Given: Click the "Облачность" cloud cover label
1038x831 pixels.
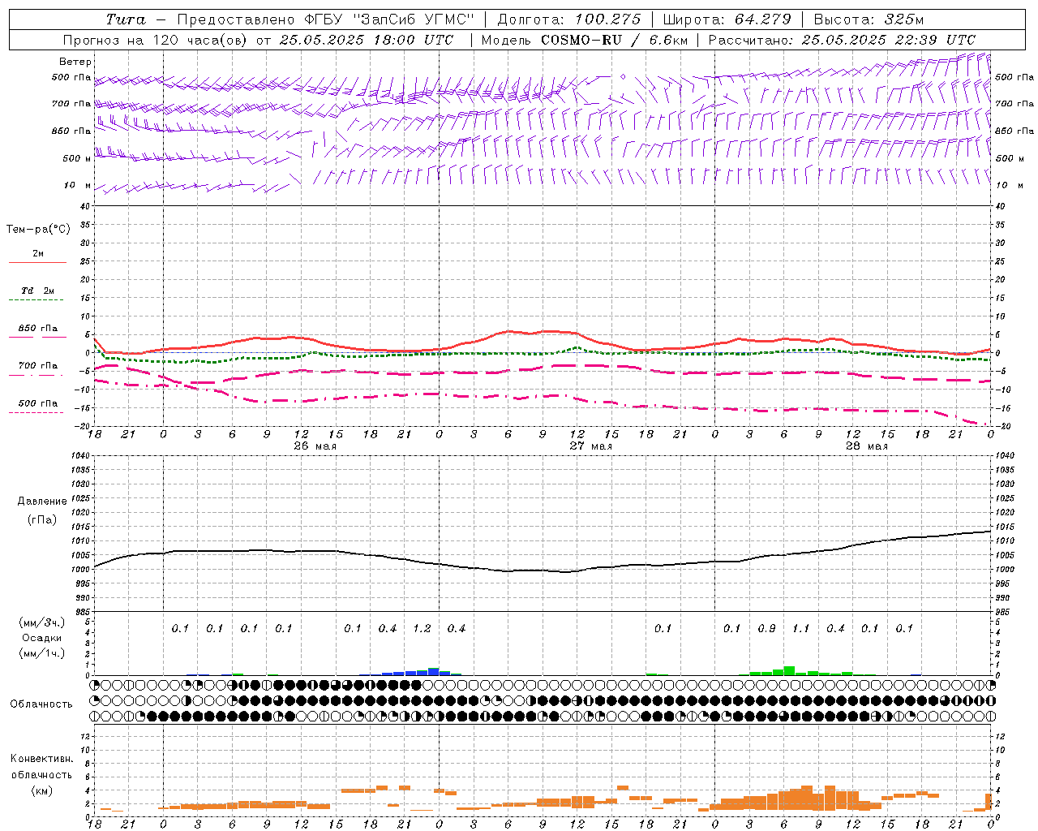Looking at the screenshot, I should click(x=41, y=704).
